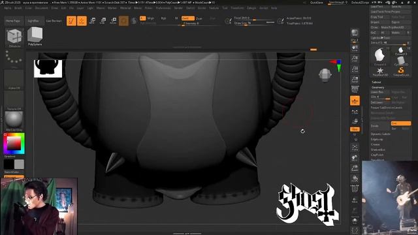This screenshot has width=418, height=235.
Task: Click AAHalf icon
Action: click(355, 80)
